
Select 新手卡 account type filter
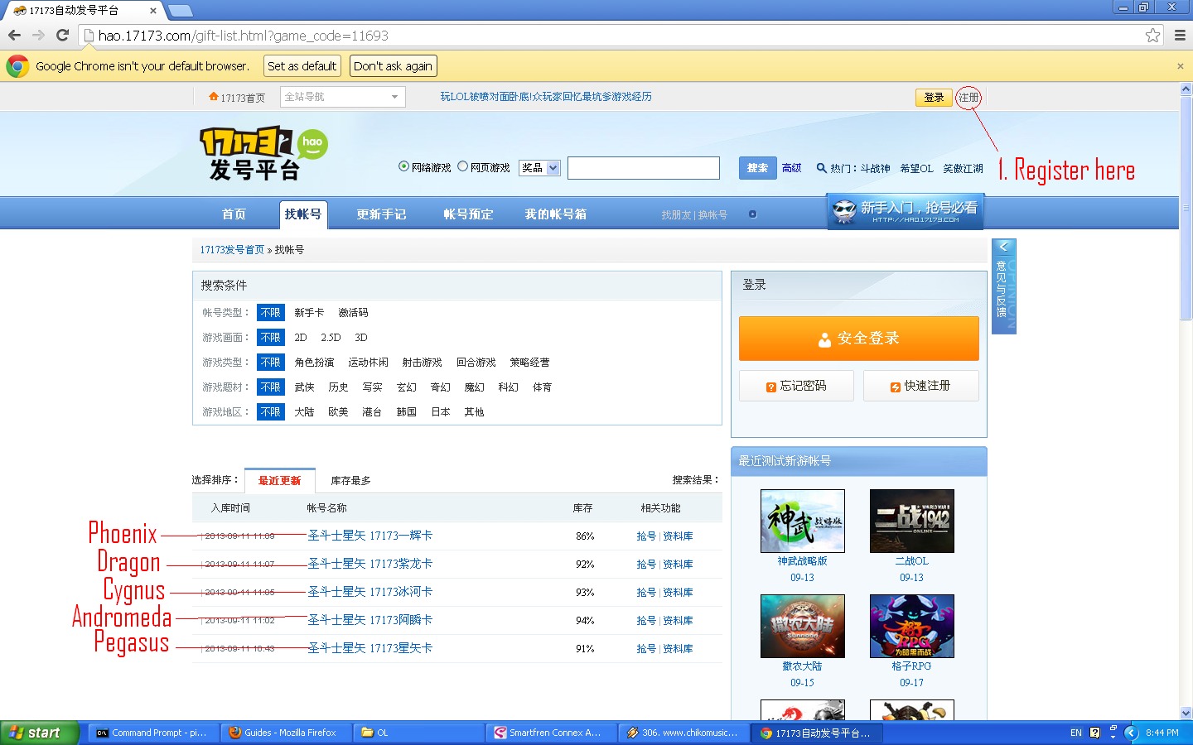[309, 313]
